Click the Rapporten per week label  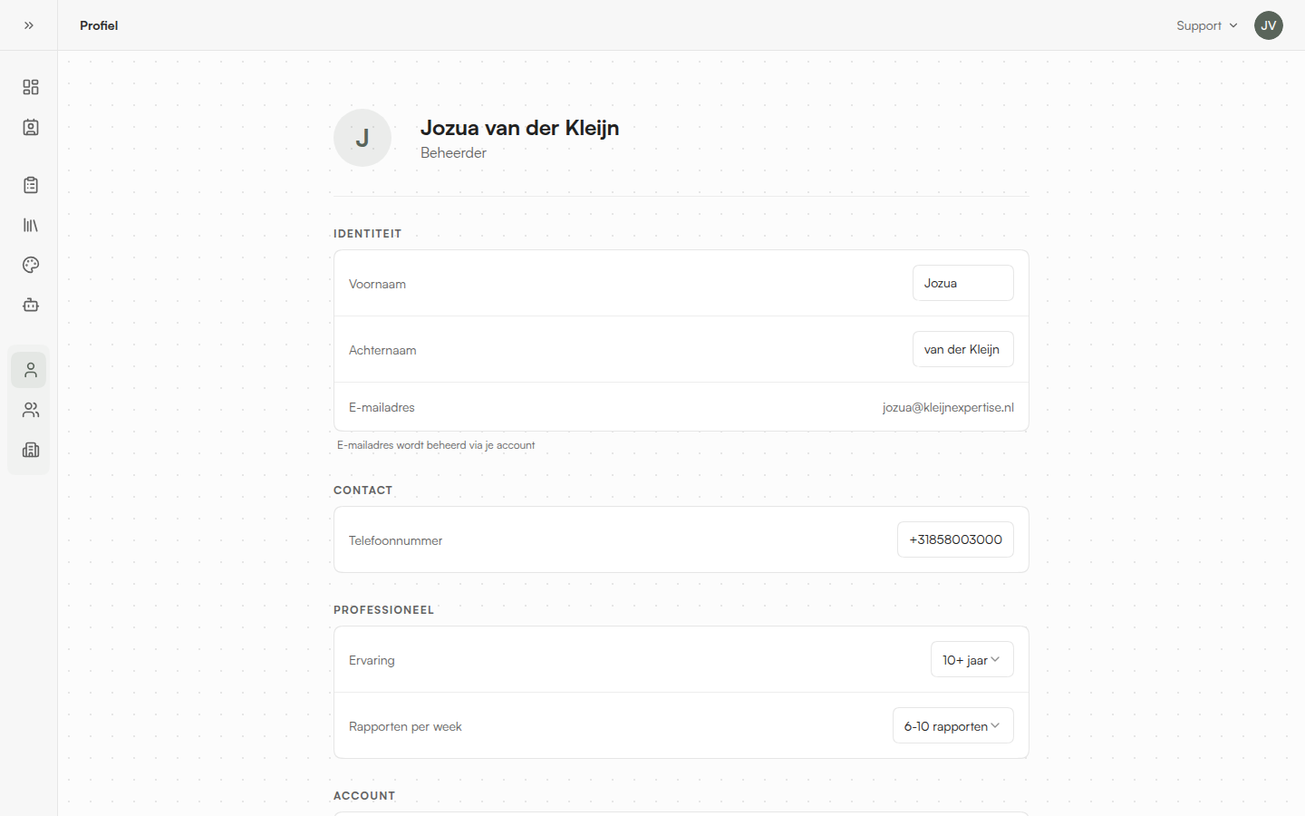tap(405, 726)
